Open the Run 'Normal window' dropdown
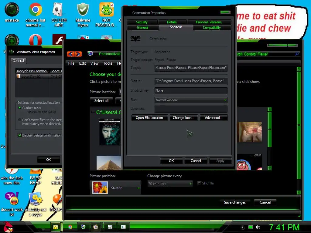The image size is (311, 233). pos(191,100)
